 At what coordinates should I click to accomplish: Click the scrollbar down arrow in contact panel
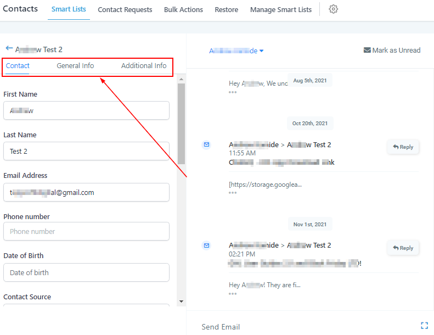point(181,301)
